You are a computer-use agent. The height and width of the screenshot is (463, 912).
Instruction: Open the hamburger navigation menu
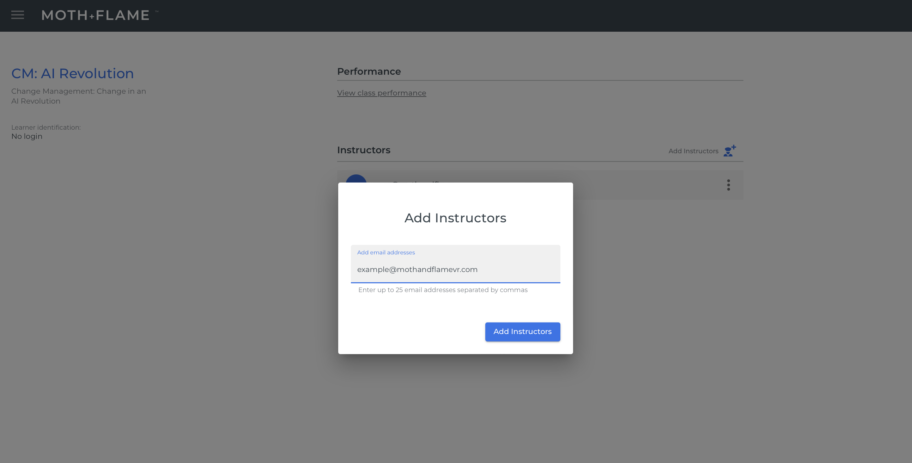(x=17, y=15)
